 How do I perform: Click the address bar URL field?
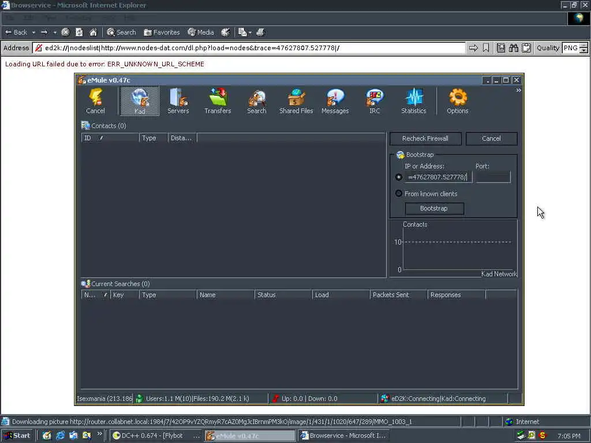[249, 48]
